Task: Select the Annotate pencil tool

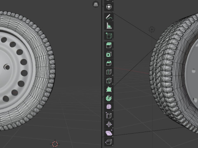Action: [109, 17]
